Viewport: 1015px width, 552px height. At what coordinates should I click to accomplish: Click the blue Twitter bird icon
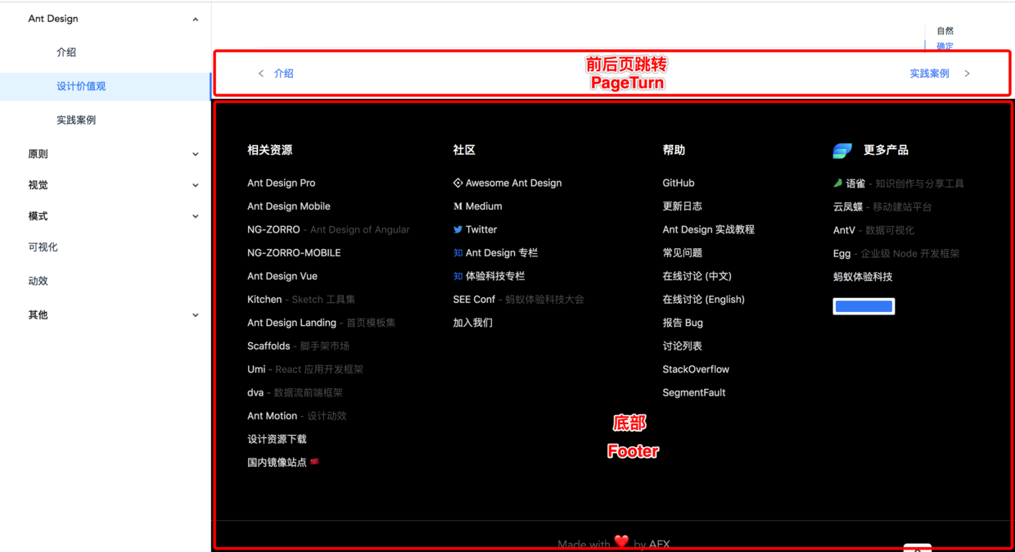458,229
